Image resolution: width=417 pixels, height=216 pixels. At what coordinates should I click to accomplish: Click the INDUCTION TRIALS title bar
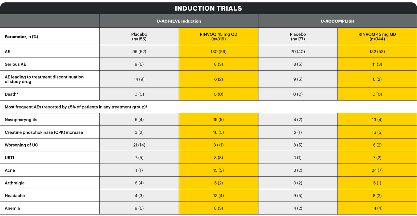pyautogui.click(x=208, y=8)
